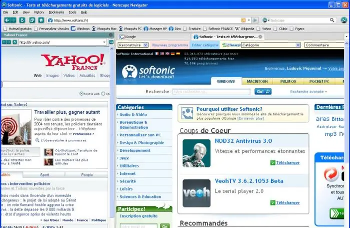Click the Go! search button
The height and width of the screenshot is (228, 350).
click(x=263, y=92)
